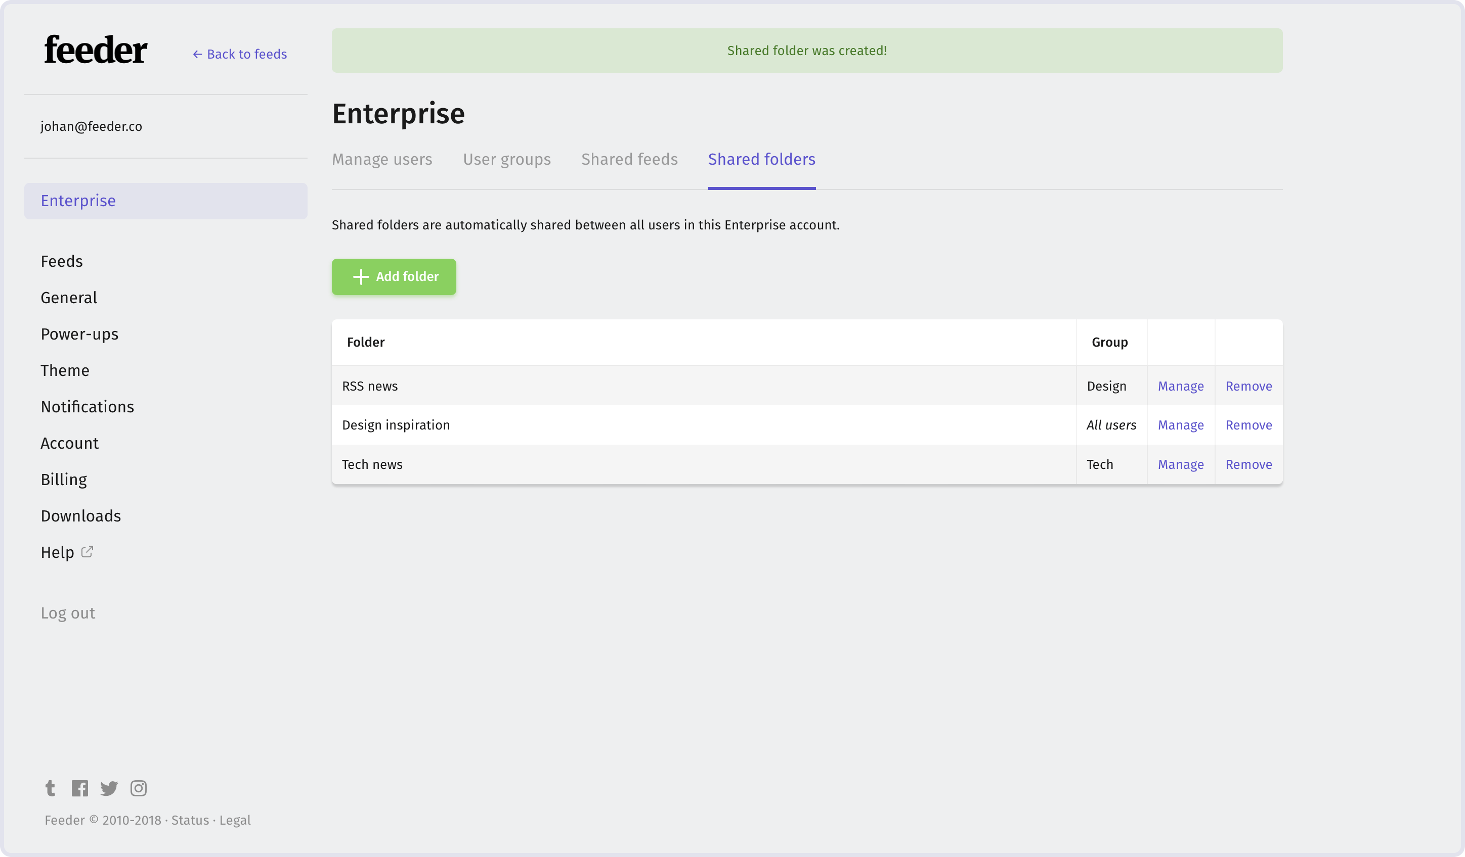This screenshot has height=857, width=1465.
Task: Click the Tech news folder name
Action: tap(372, 464)
